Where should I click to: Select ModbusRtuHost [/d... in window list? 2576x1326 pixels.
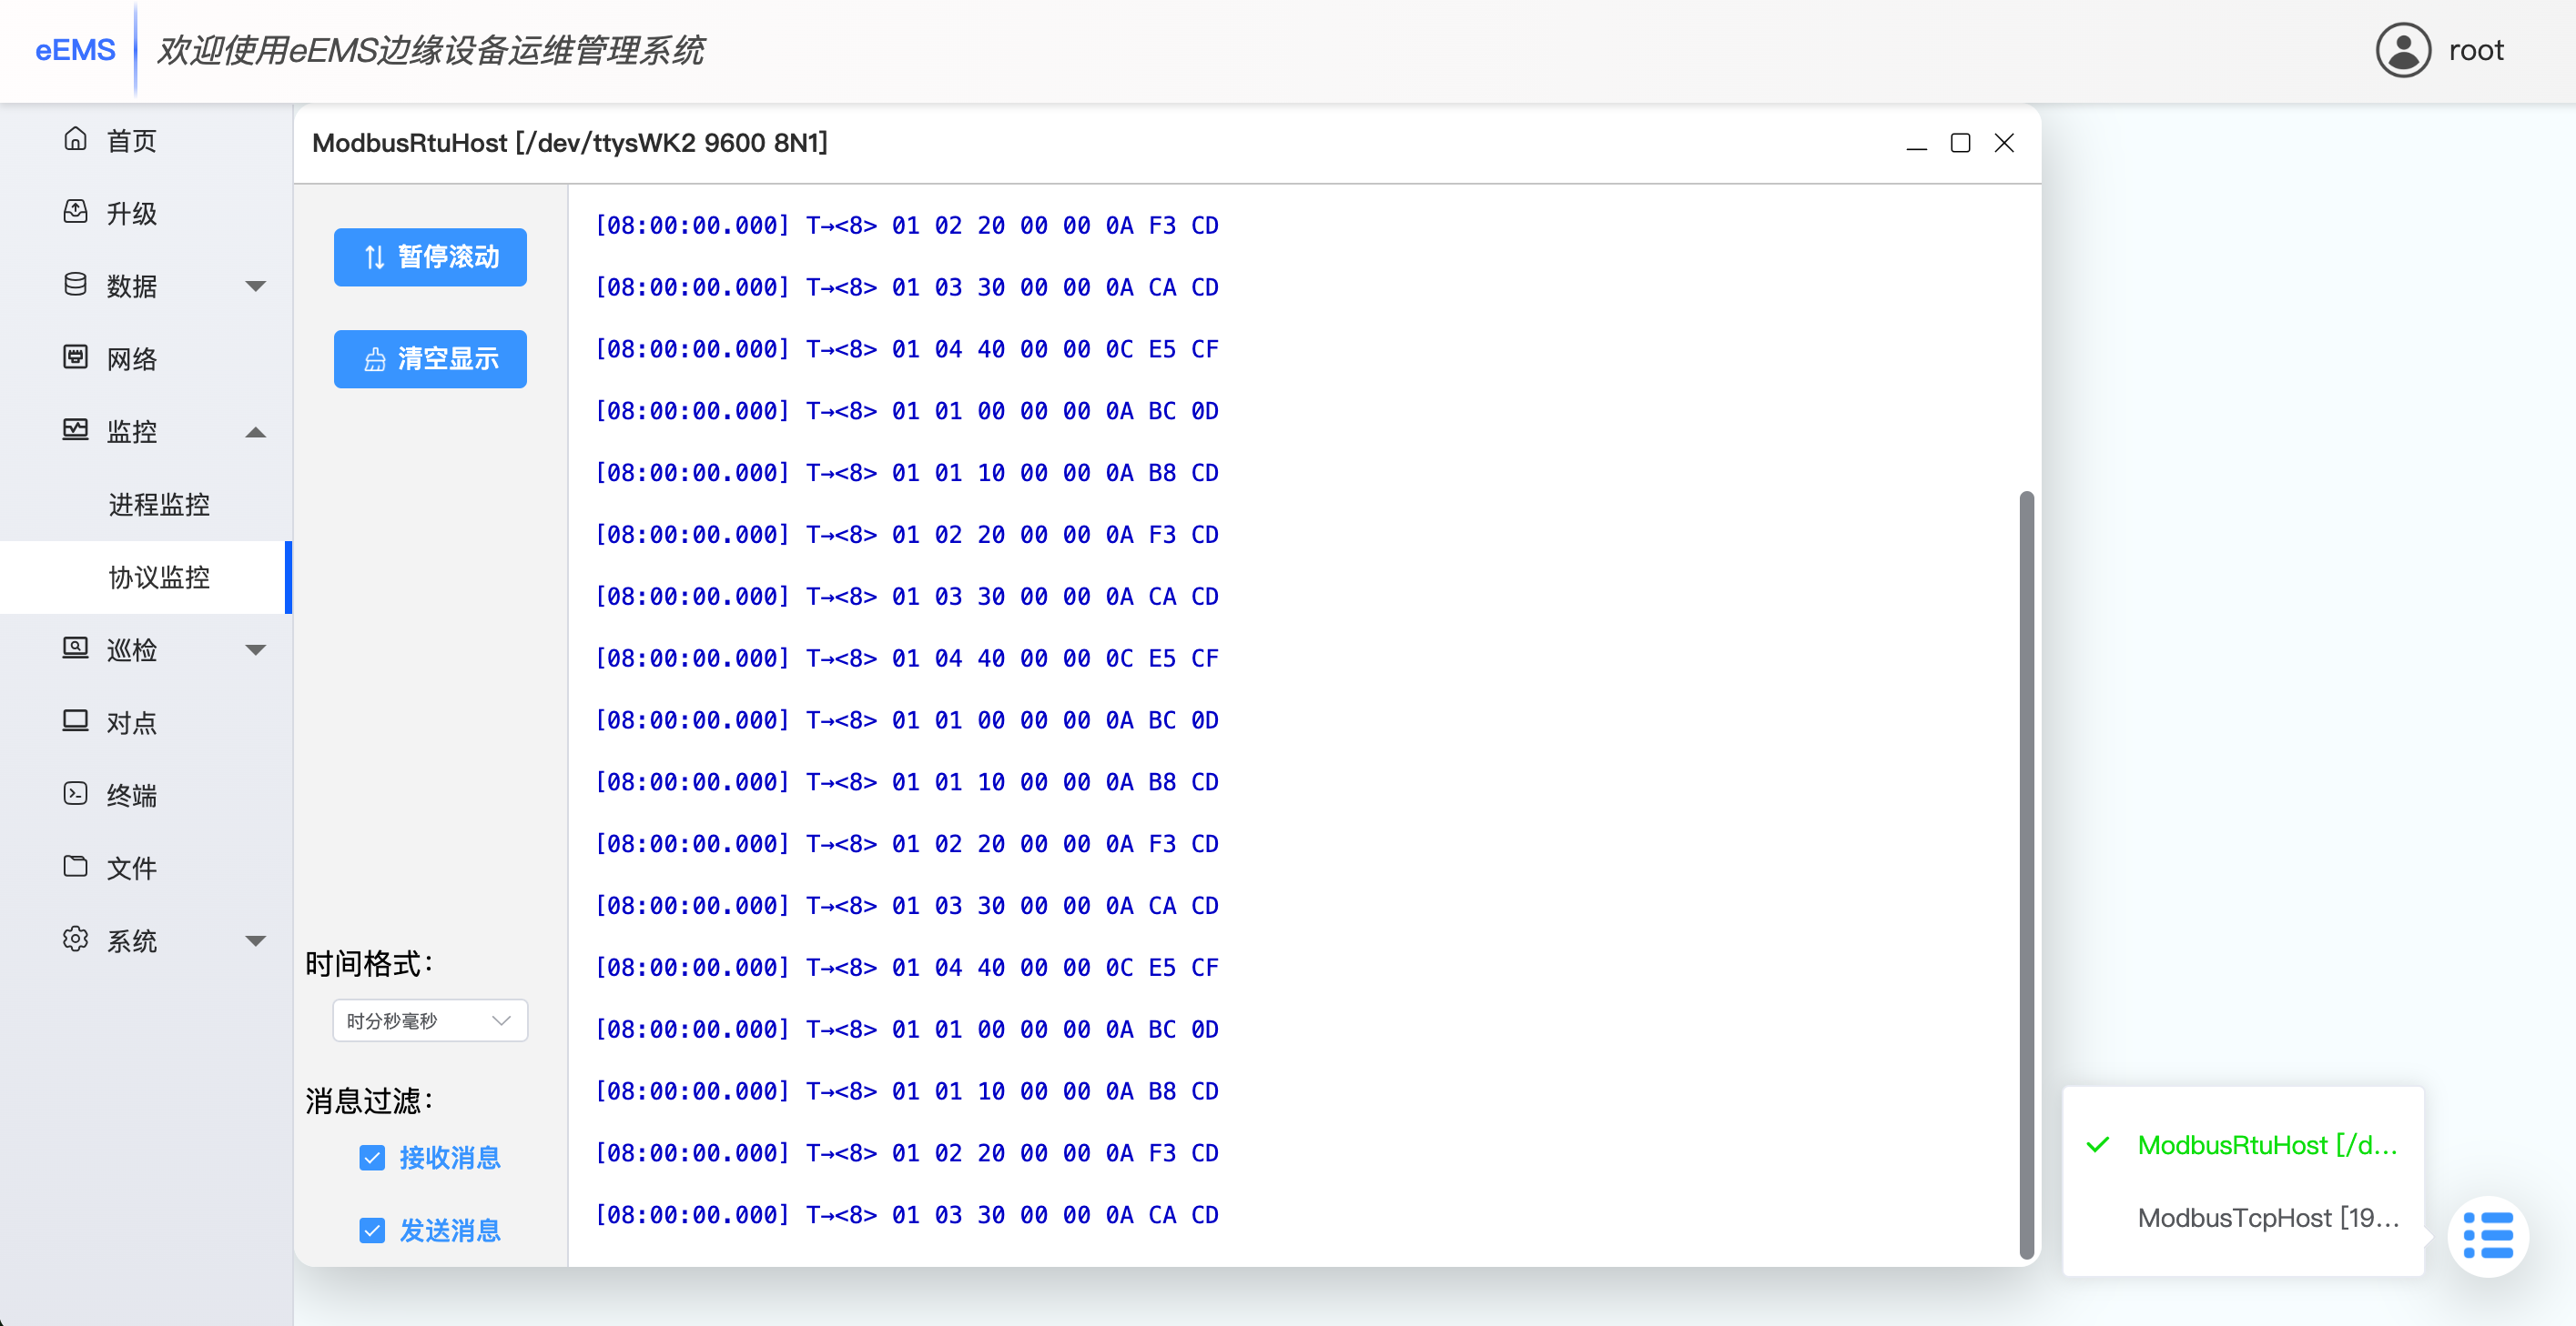[x=2243, y=1145]
